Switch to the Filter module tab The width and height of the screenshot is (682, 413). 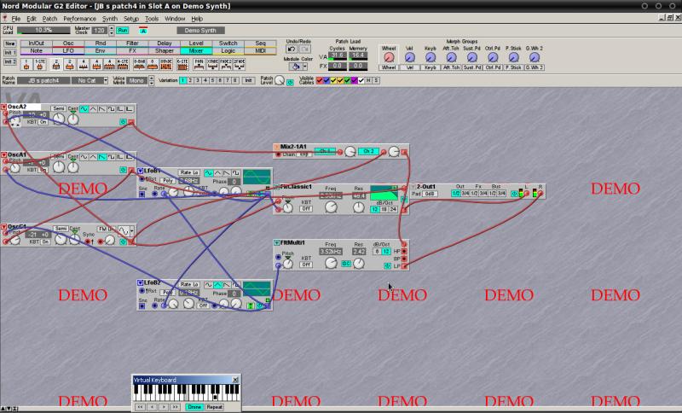click(x=132, y=44)
